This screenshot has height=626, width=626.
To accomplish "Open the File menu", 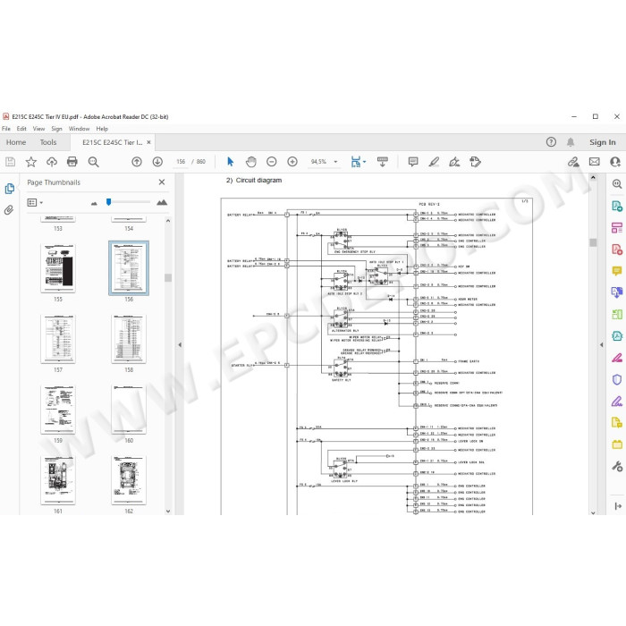I will tap(6, 129).
